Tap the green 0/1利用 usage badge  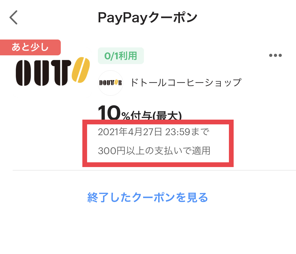[x=121, y=56]
